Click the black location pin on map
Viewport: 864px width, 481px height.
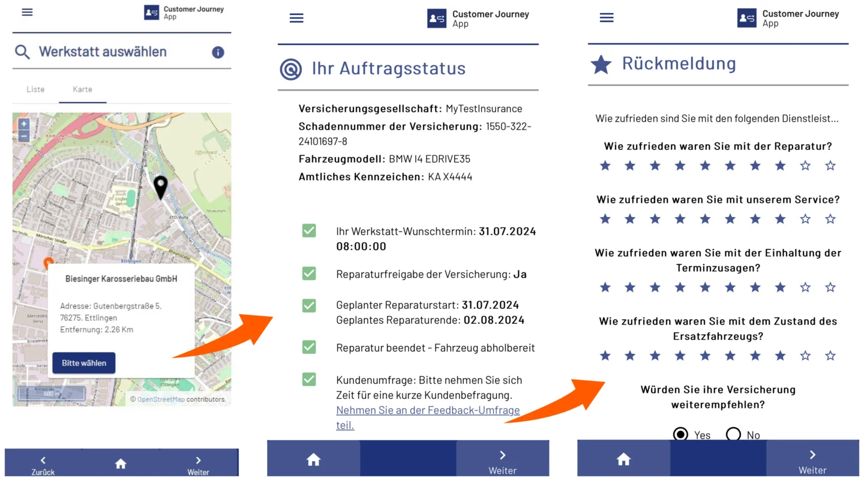pyautogui.click(x=160, y=187)
